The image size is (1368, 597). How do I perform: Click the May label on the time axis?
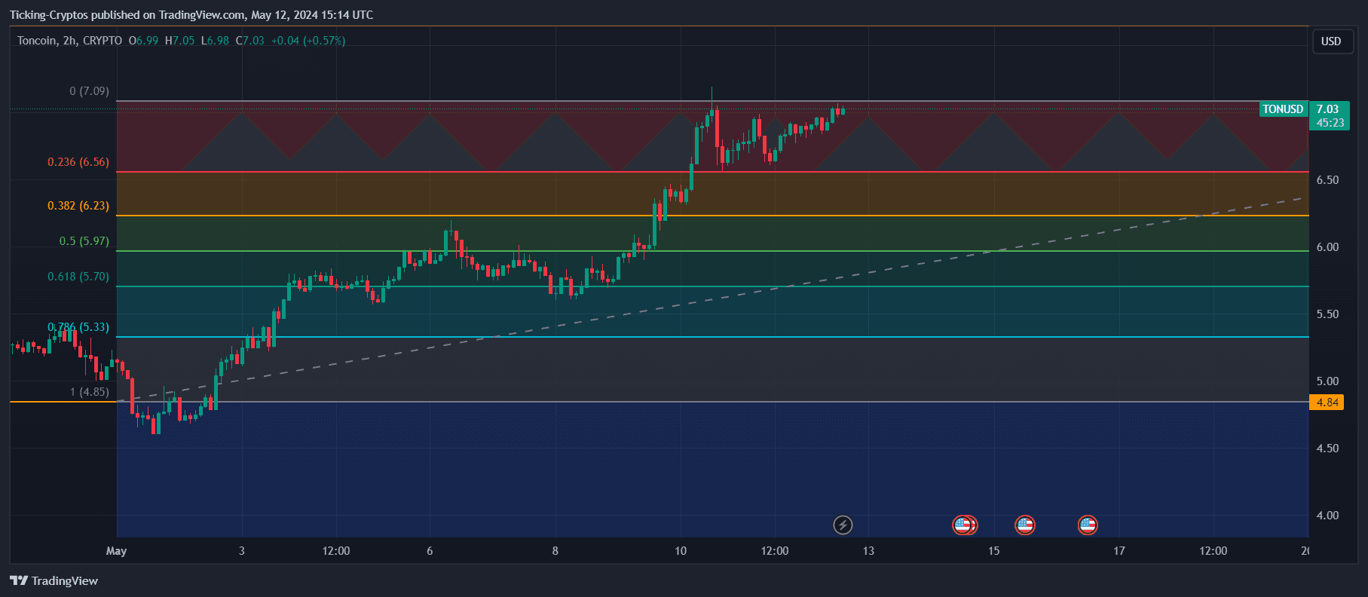[116, 551]
